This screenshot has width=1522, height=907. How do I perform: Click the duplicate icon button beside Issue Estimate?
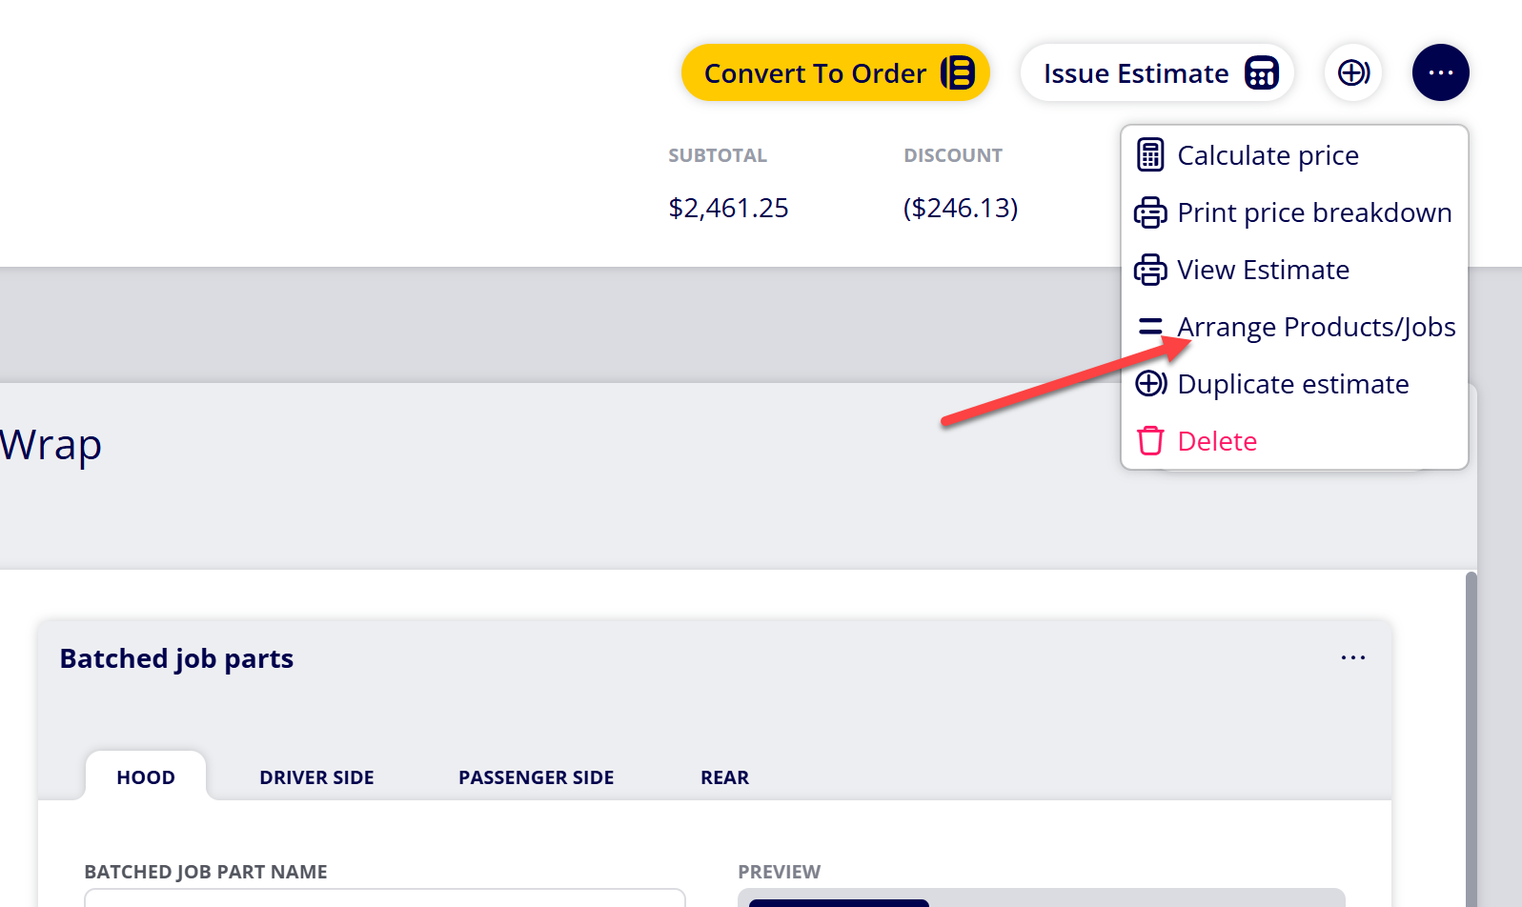click(x=1353, y=72)
